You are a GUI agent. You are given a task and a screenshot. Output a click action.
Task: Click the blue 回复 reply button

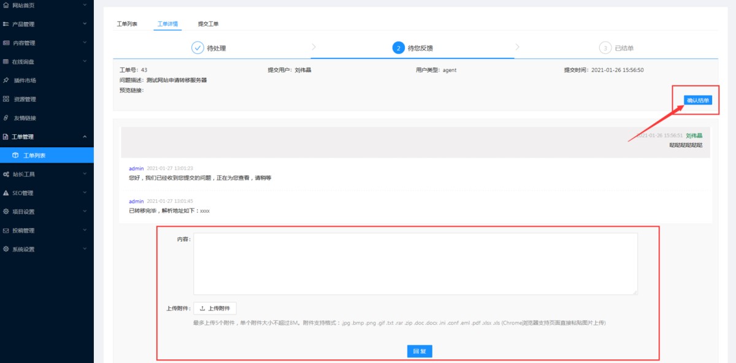tap(420, 351)
